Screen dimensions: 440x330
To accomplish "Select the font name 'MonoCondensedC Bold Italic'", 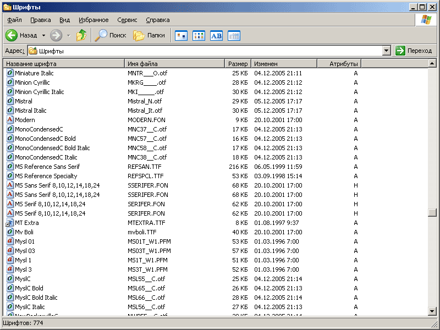I will coord(52,148).
